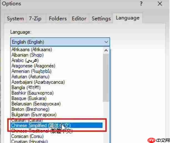The image size is (170, 143).
Task: Choose Chinese Traditional (繁體中文)
Action: [x=57, y=131]
